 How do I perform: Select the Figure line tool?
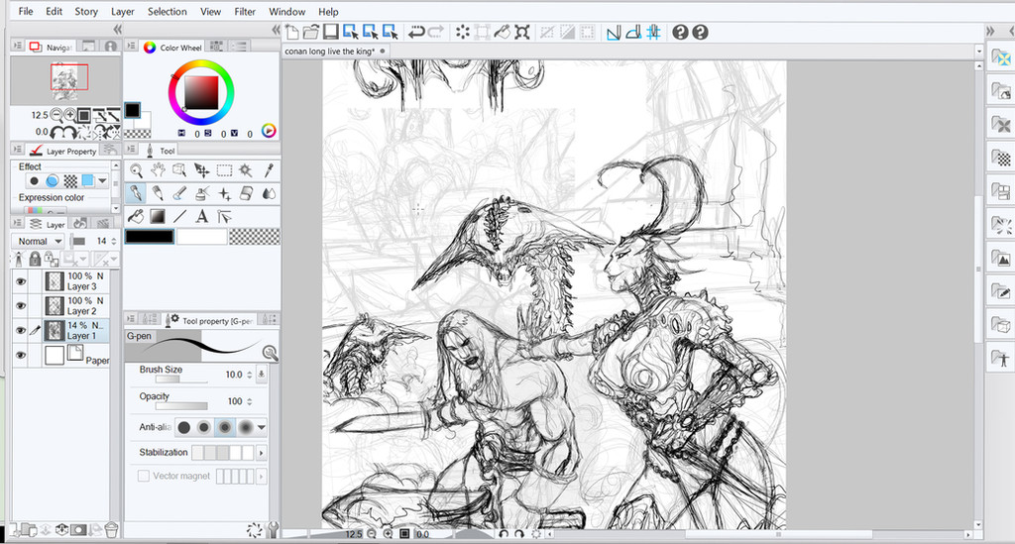(179, 216)
